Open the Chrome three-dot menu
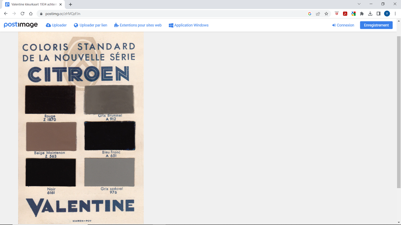Image resolution: width=401 pixels, height=225 pixels. coord(395,14)
